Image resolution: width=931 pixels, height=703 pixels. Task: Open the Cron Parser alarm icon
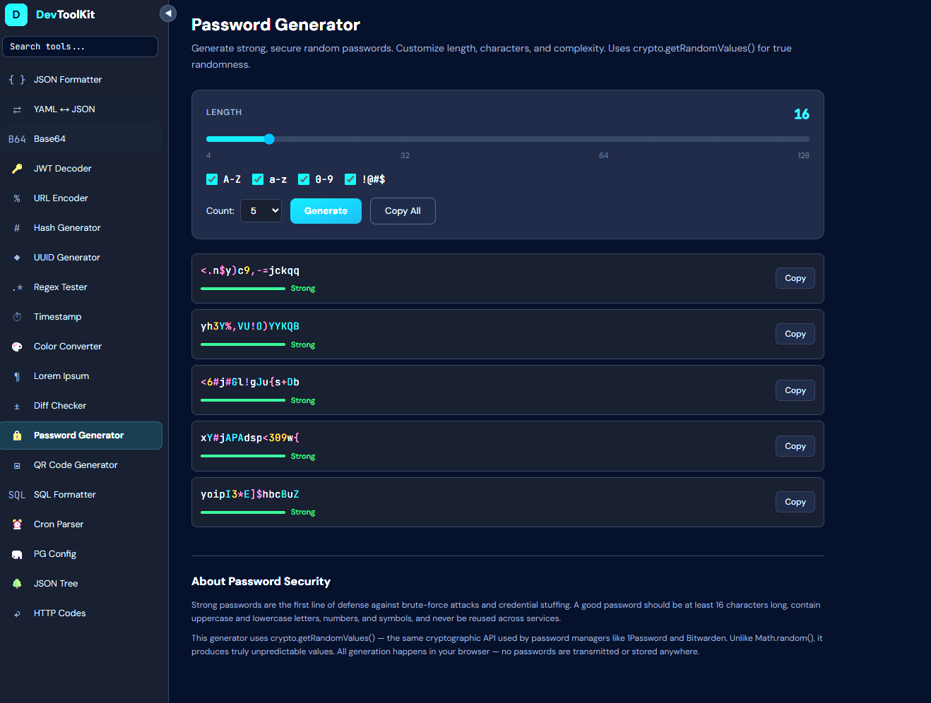pos(16,524)
